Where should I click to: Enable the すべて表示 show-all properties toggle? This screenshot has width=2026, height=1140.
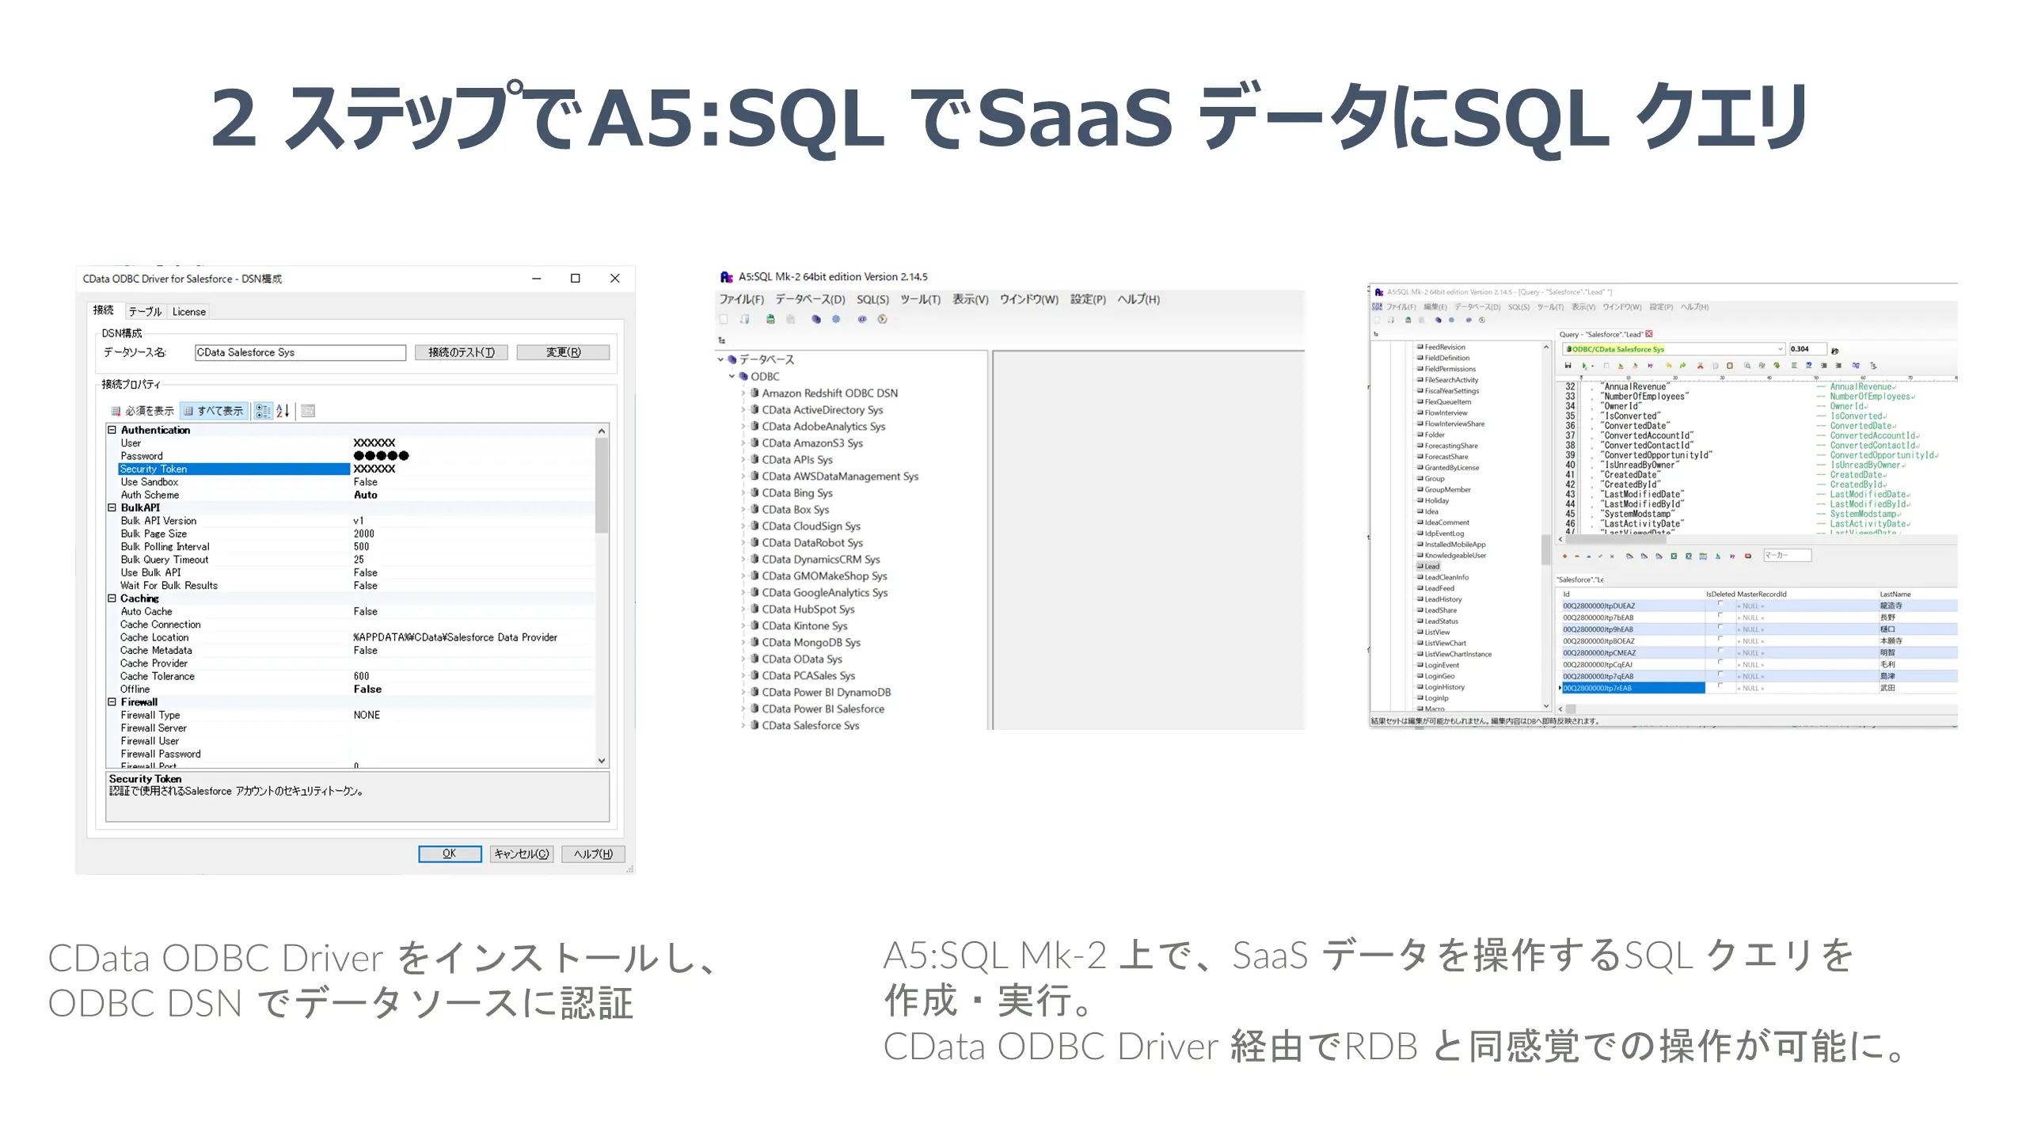point(214,410)
